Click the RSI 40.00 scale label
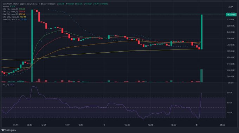This screenshot has height=133, width=239. coord(230,113)
